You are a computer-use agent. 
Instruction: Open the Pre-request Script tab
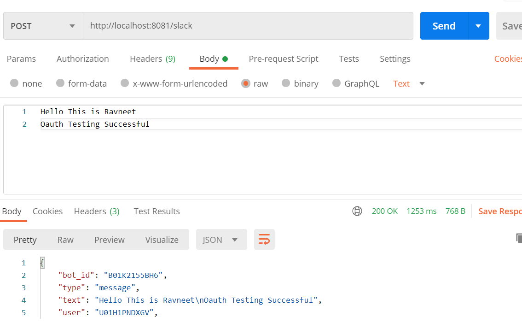coord(283,59)
